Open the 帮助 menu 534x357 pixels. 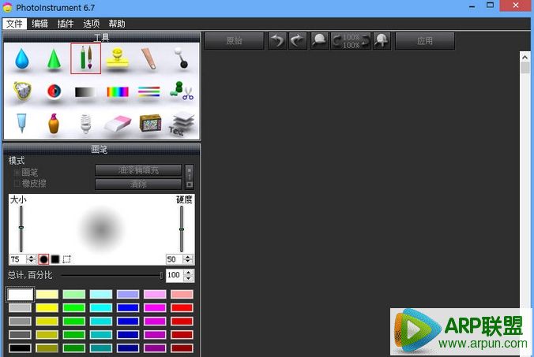click(117, 24)
